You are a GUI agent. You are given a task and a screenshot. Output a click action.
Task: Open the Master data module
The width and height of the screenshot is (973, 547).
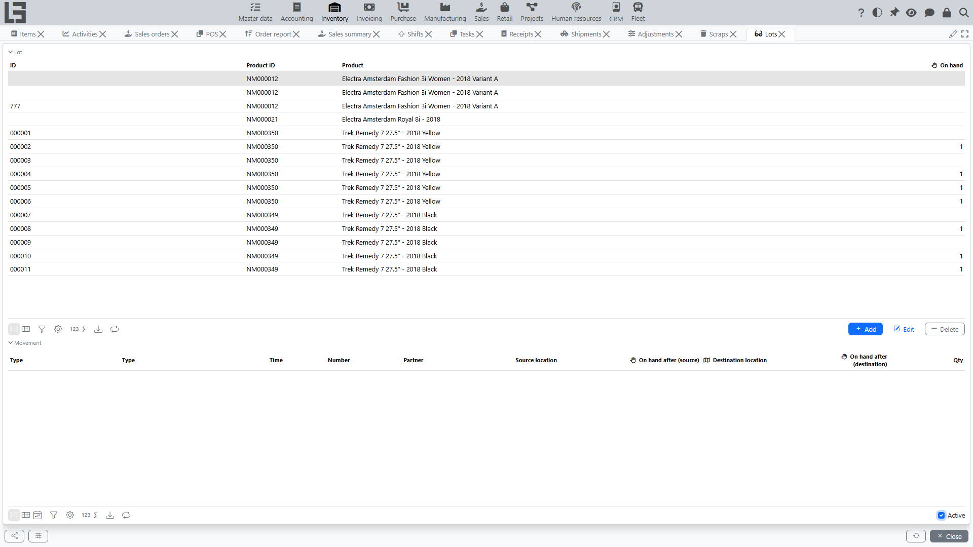pos(255,12)
